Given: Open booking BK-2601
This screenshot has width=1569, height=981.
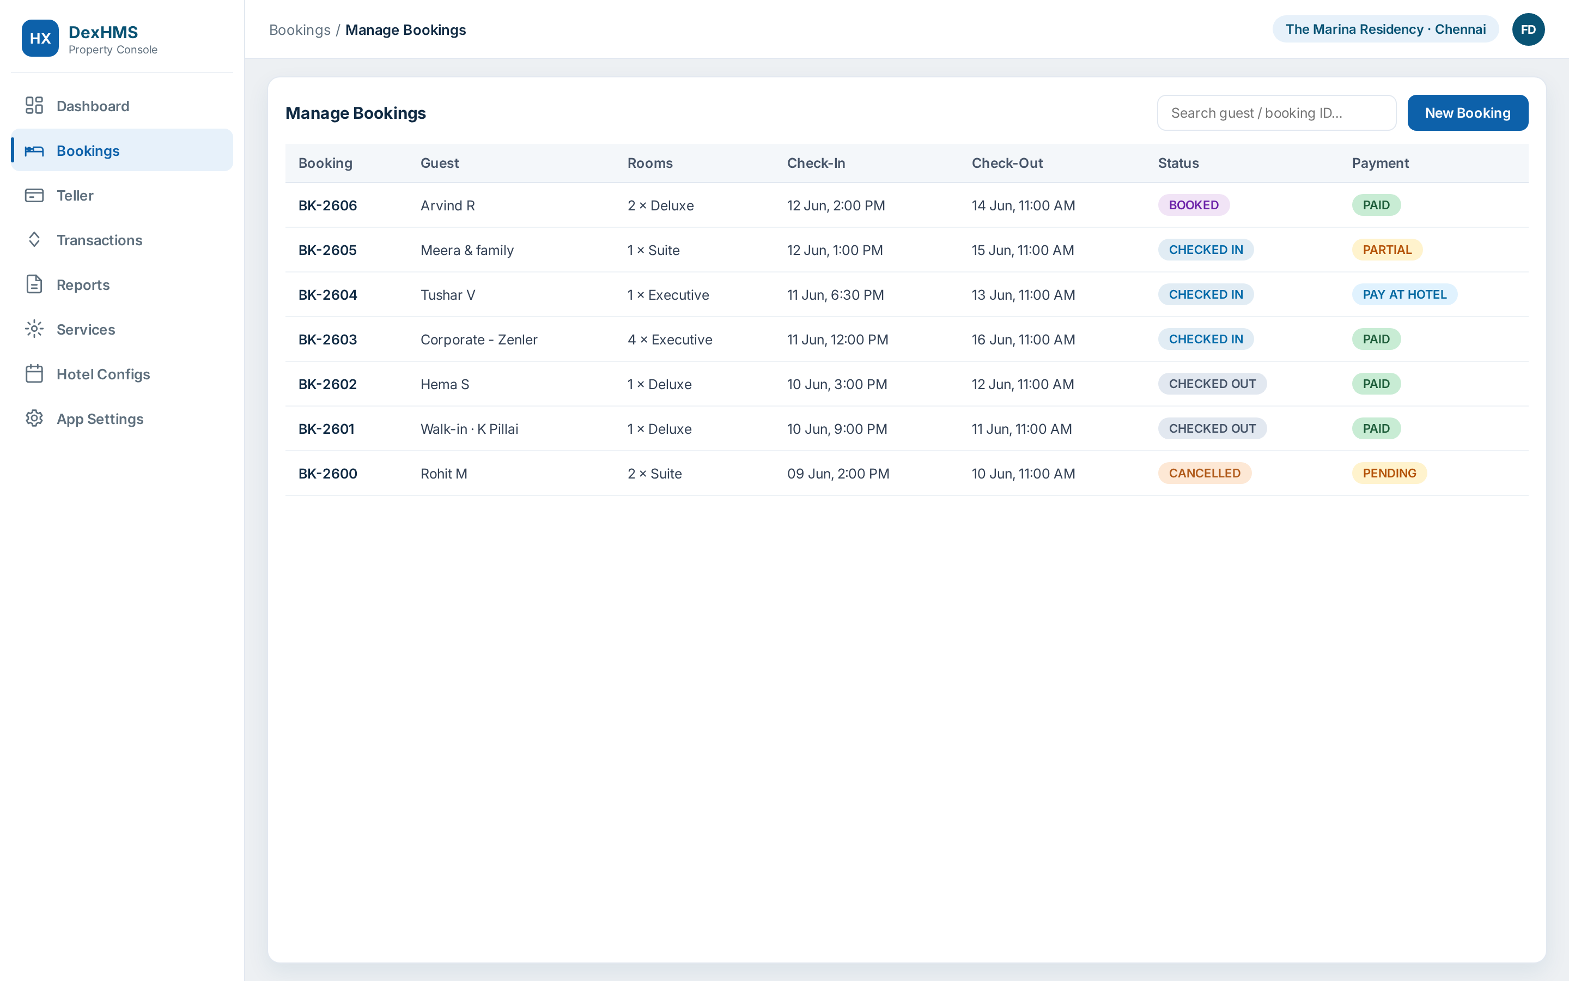Looking at the screenshot, I should pyautogui.click(x=326, y=429).
